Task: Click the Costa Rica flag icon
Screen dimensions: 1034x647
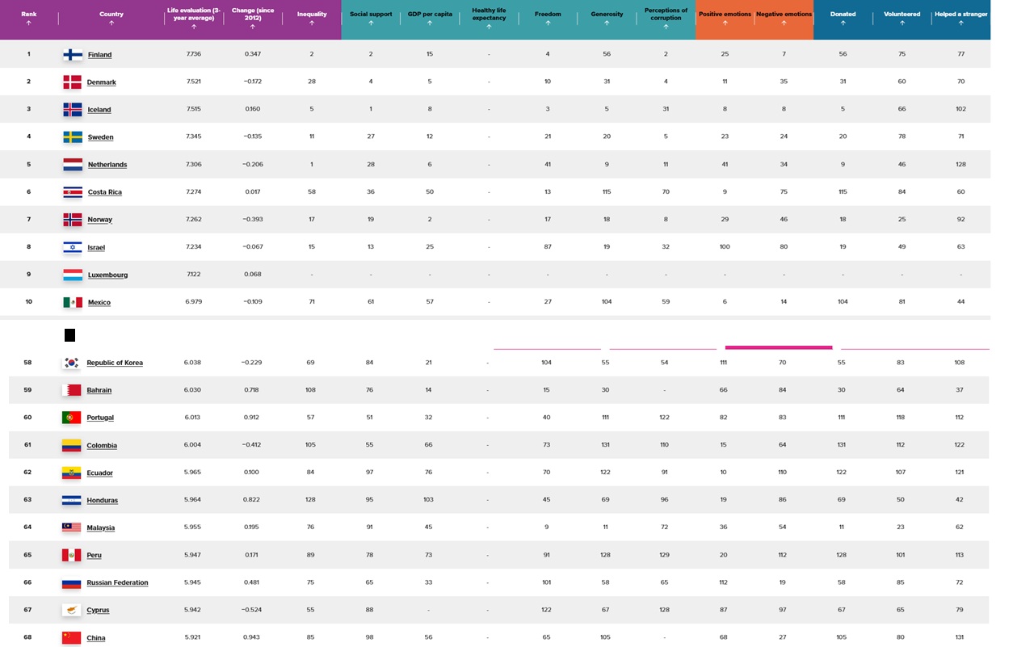Action: [x=73, y=192]
